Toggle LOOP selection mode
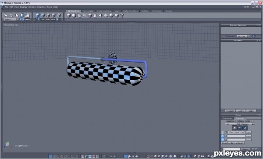This screenshot has height=159, width=263. pyautogui.click(x=43, y=20)
